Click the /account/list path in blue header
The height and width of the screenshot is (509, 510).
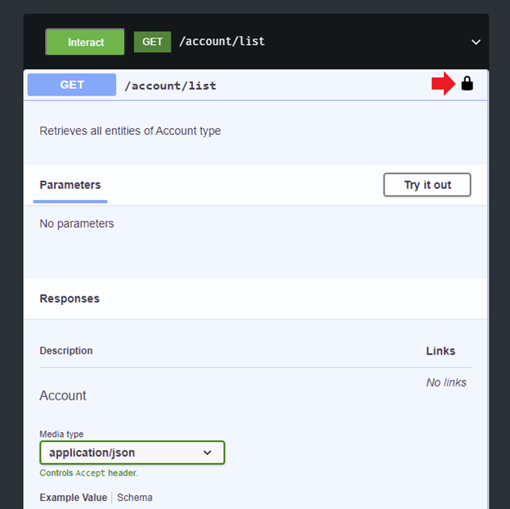[171, 86]
